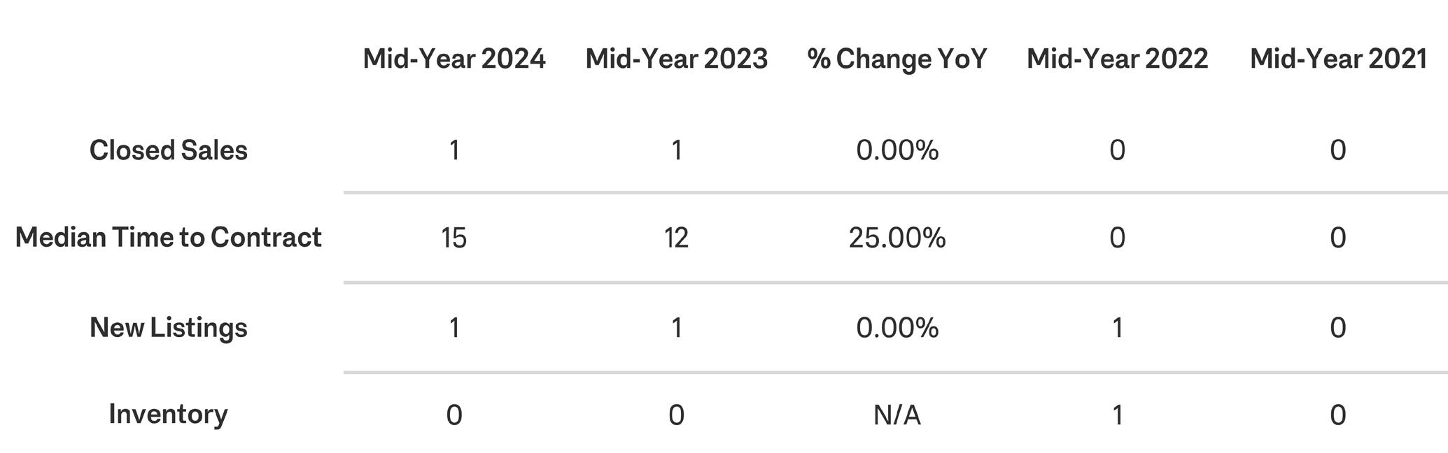This screenshot has width=1448, height=453.
Task: Select the Mid-Year 2023 column header
Action: coord(677,59)
